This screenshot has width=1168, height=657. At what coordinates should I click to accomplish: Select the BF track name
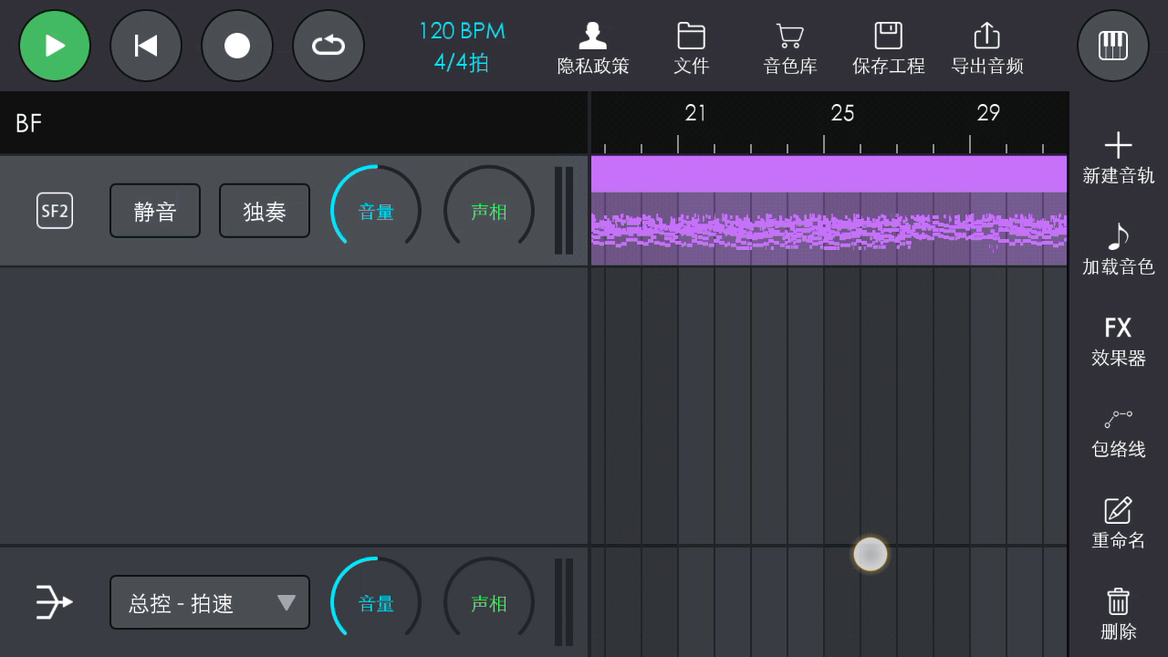[29, 123]
